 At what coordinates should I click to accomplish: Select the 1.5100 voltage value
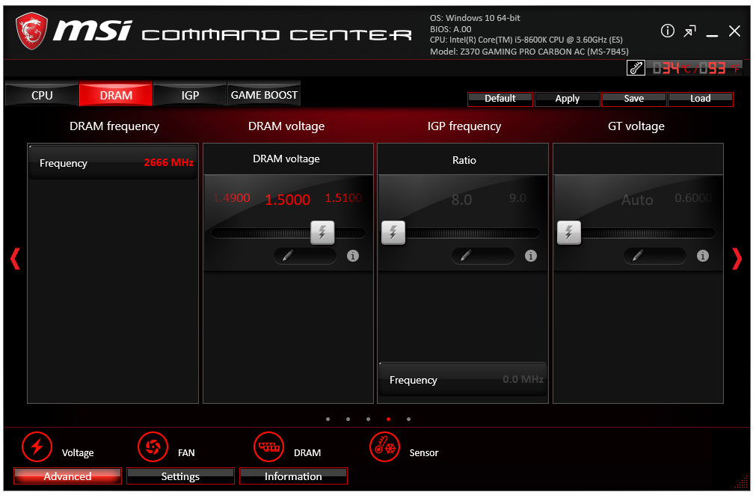tap(343, 198)
